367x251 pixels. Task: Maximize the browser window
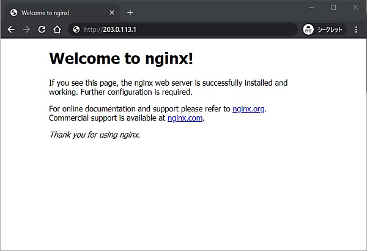[x=333, y=7]
